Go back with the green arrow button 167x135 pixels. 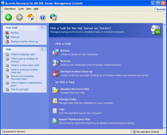point(9,17)
